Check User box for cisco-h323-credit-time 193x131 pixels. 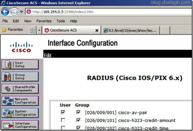(x=63, y=128)
